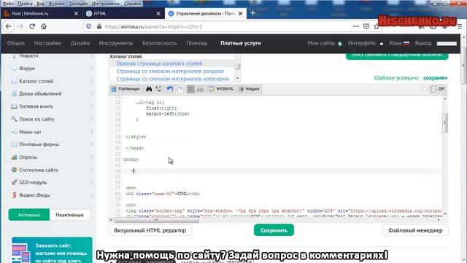Expand the Яндекс.Фиды chevron
The height and width of the screenshot is (263, 467).
pos(91,195)
